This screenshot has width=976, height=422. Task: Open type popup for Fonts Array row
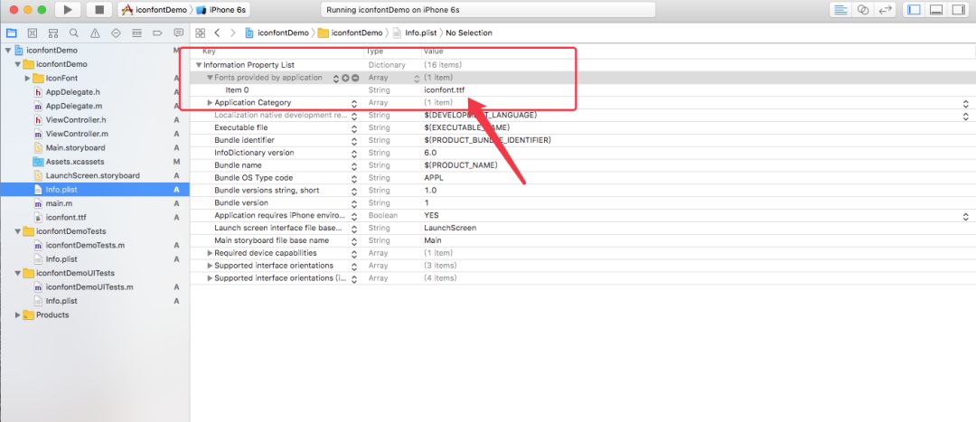point(417,78)
